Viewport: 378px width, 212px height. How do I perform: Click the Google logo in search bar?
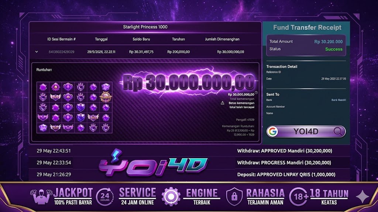[x=273, y=132]
